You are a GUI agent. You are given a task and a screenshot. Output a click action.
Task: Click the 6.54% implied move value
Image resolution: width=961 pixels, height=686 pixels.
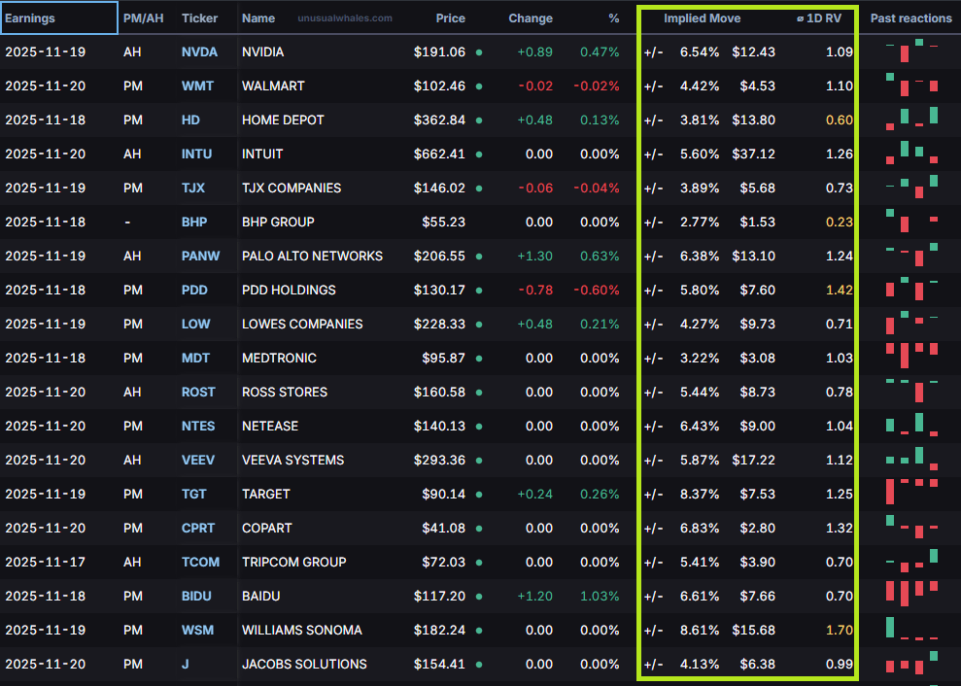[x=700, y=52]
